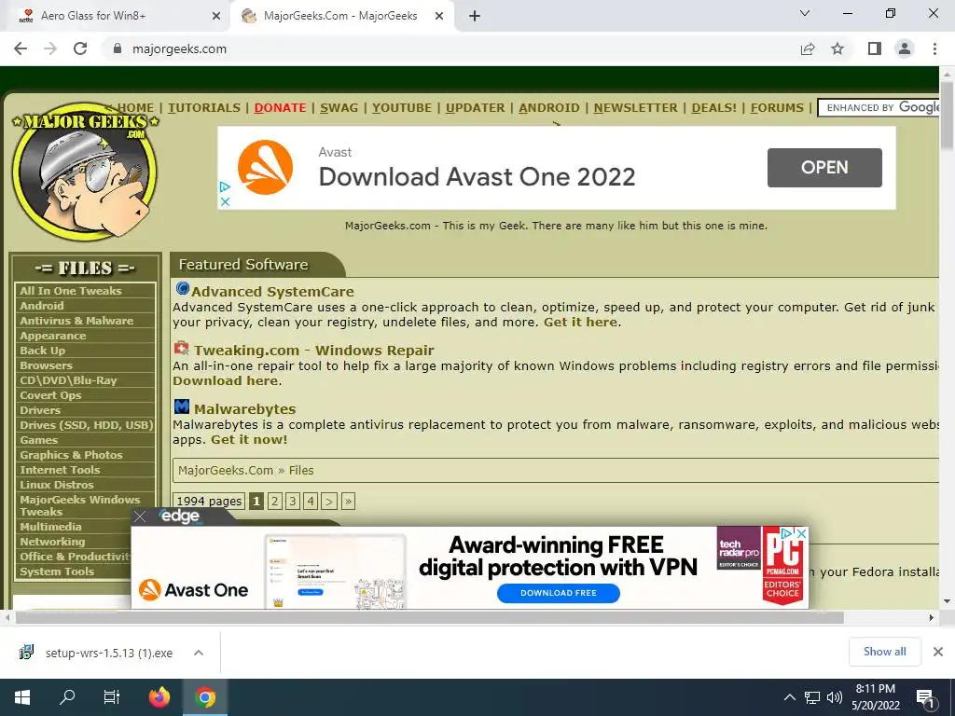
Task: Click 'Download here' link
Action: pyautogui.click(x=226, y=380)
